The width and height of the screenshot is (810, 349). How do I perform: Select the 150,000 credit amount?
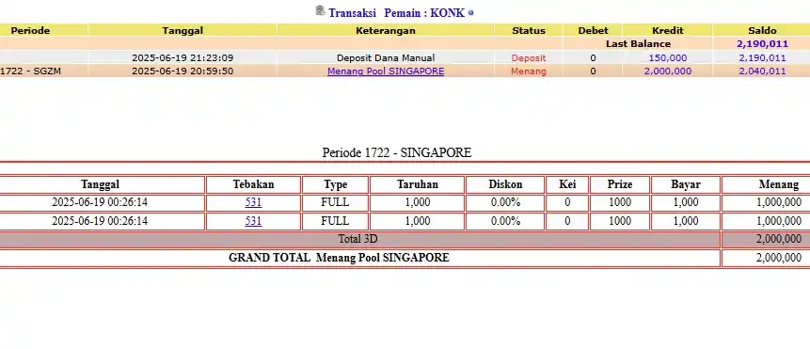tap(667, 58)
